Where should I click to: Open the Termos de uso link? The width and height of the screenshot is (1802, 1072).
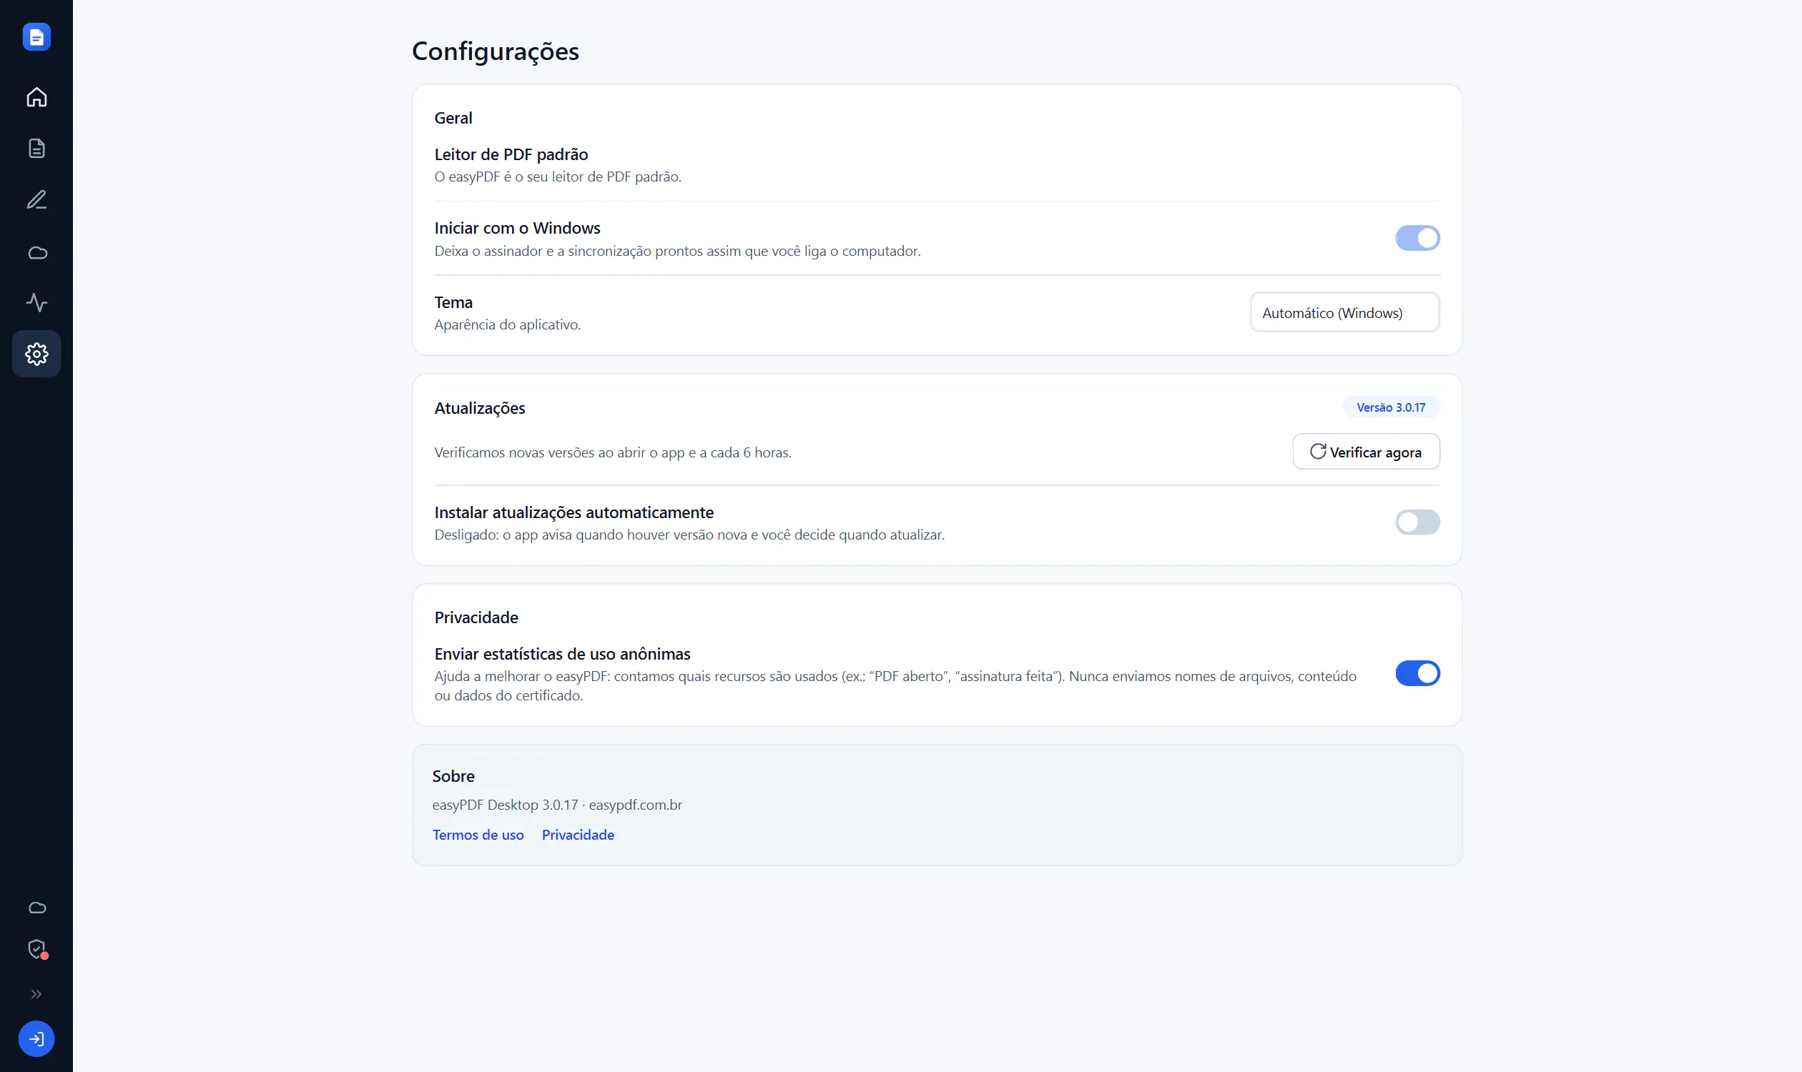point(478,834)
